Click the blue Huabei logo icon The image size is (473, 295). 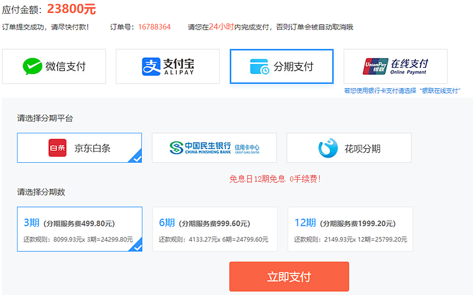click(x=328, y=148)
